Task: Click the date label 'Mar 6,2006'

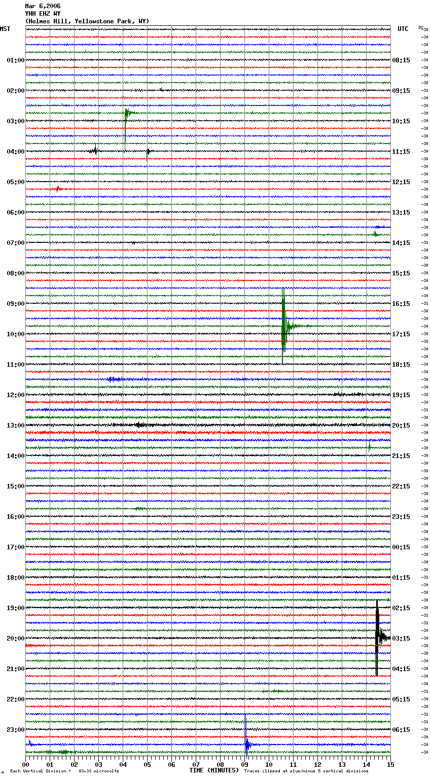Action: [x=43, y=6]
